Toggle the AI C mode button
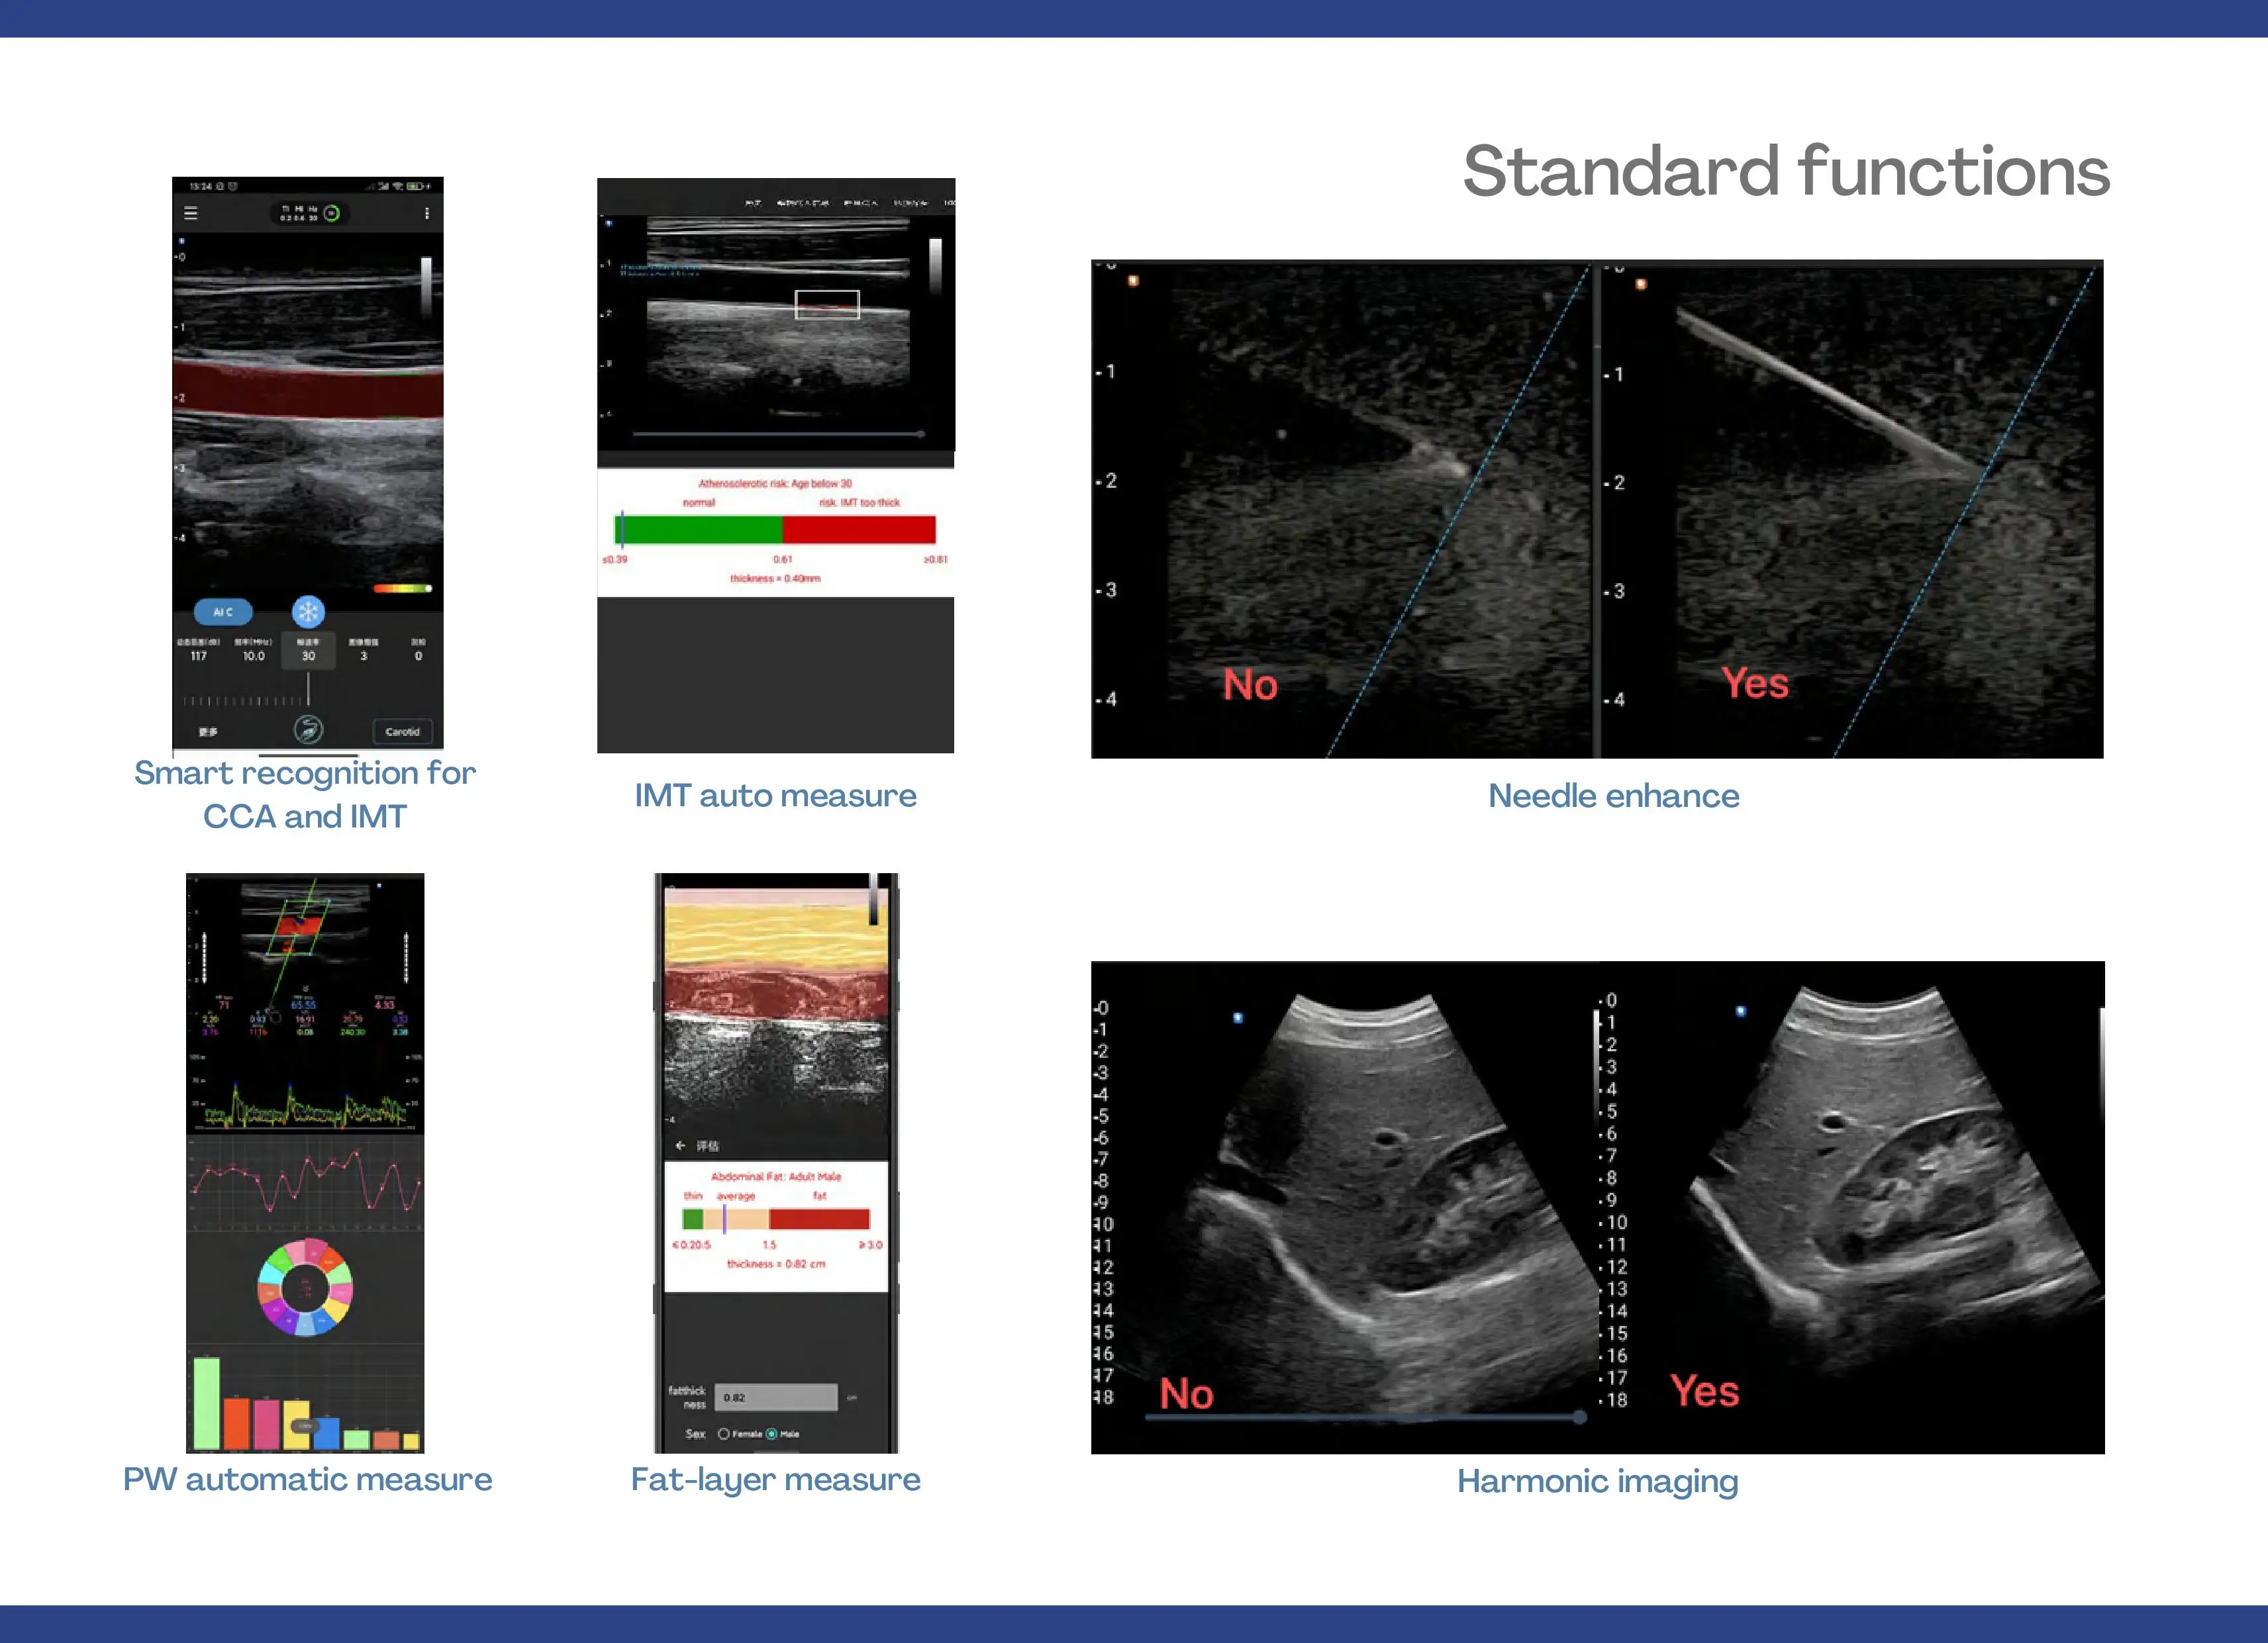Viewport: 2268px width, 1643px height. pos(223,612)
